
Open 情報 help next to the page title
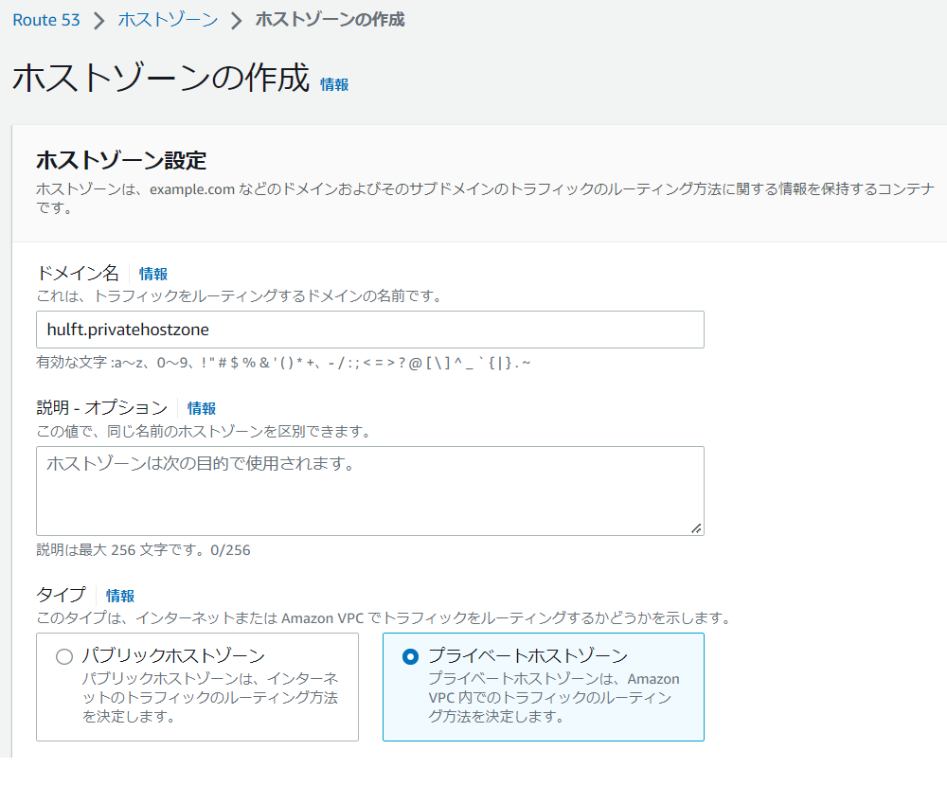(333, 85)
